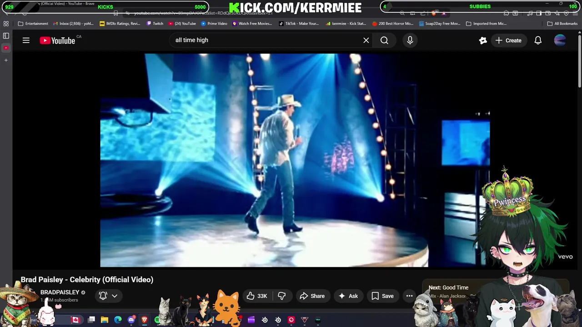Click the video player to pause
The width and height of the screenshot is (582, 327).
pyautogui.click(x=295, y=160)
